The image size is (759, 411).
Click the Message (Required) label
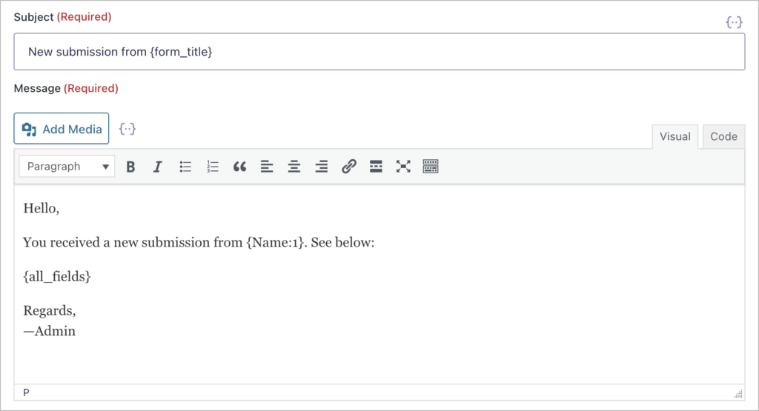pos(66,88)
